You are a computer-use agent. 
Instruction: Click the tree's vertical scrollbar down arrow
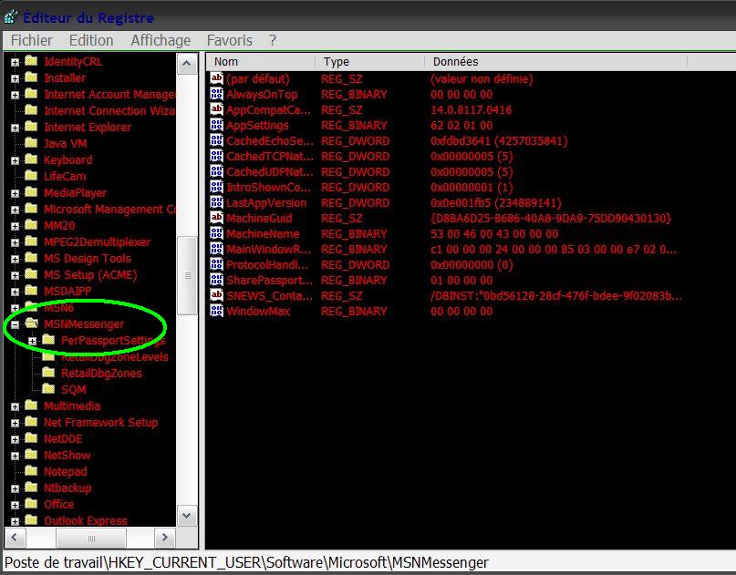coord(187,516)
